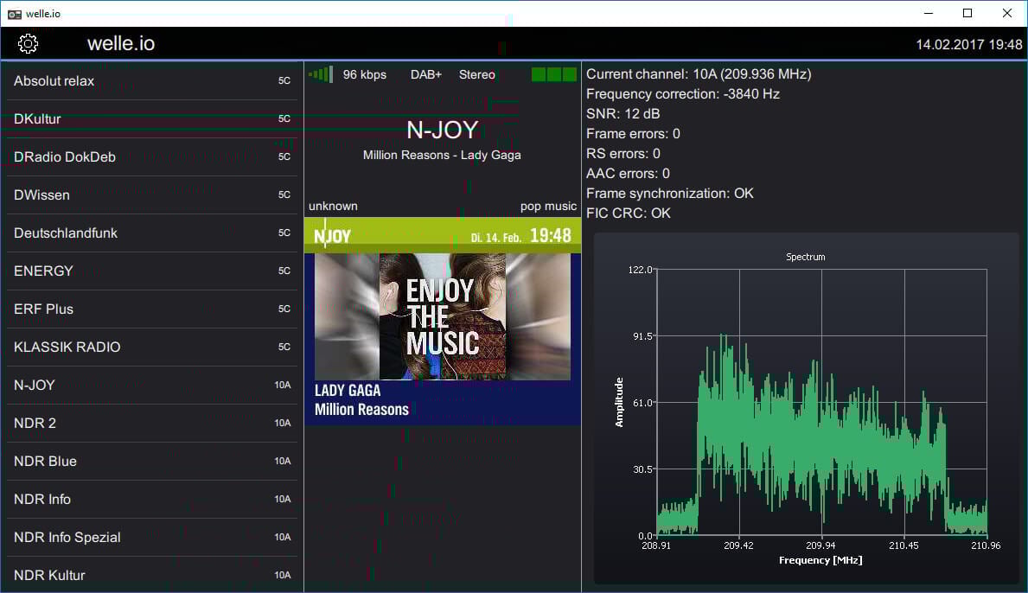Viewport: 1028px width, 593px height.
Task: Click the FIC CRC: OK line
Action: pyautogui.click(x=629, y=213)
